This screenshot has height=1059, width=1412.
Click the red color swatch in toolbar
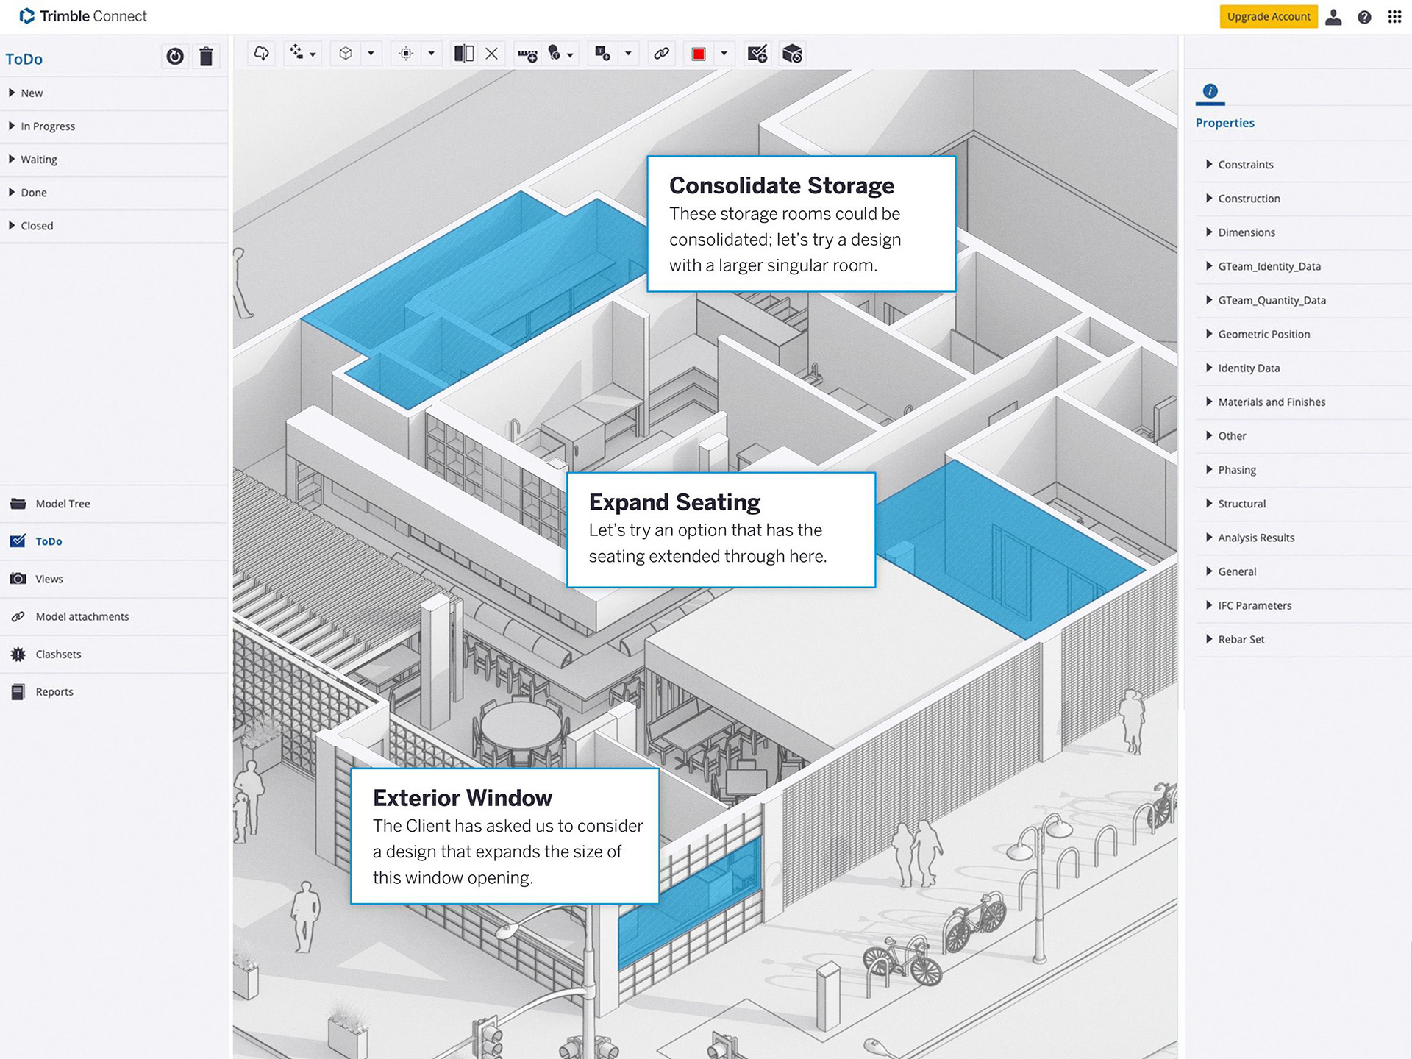click(x=699, y=54)
